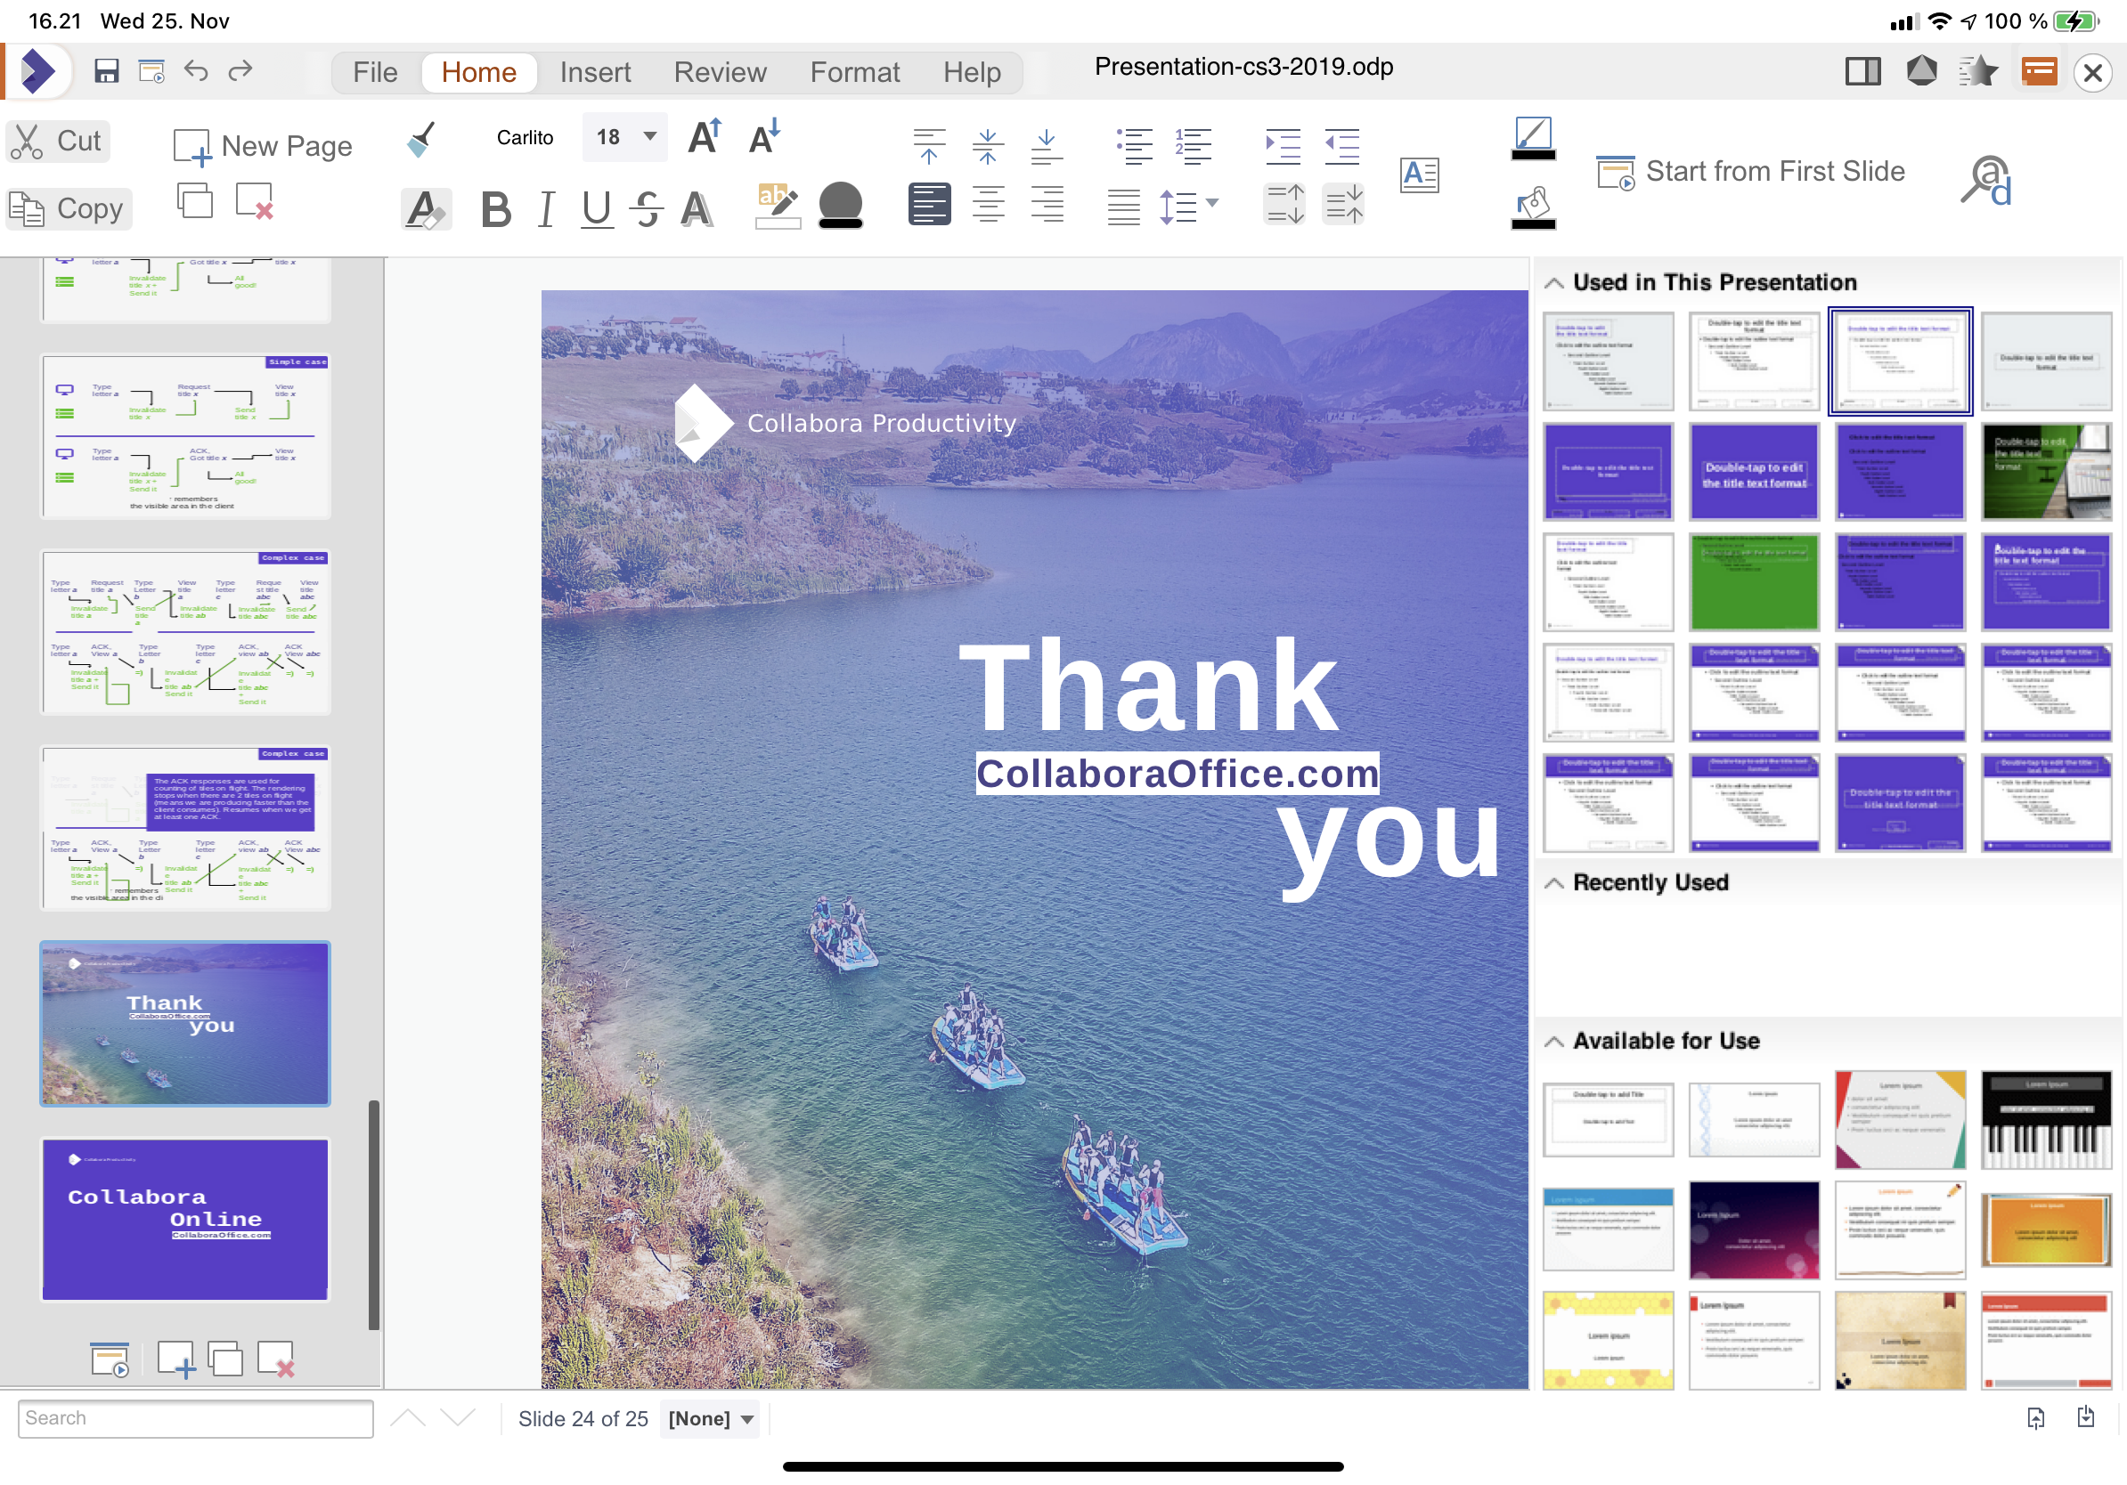Increase font size with the A-up icon

(705, 137)
